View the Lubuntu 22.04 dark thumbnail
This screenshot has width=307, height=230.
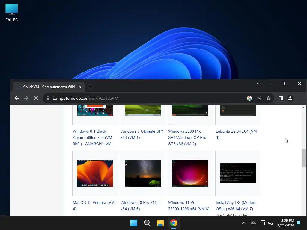click(x=238, y=110)
